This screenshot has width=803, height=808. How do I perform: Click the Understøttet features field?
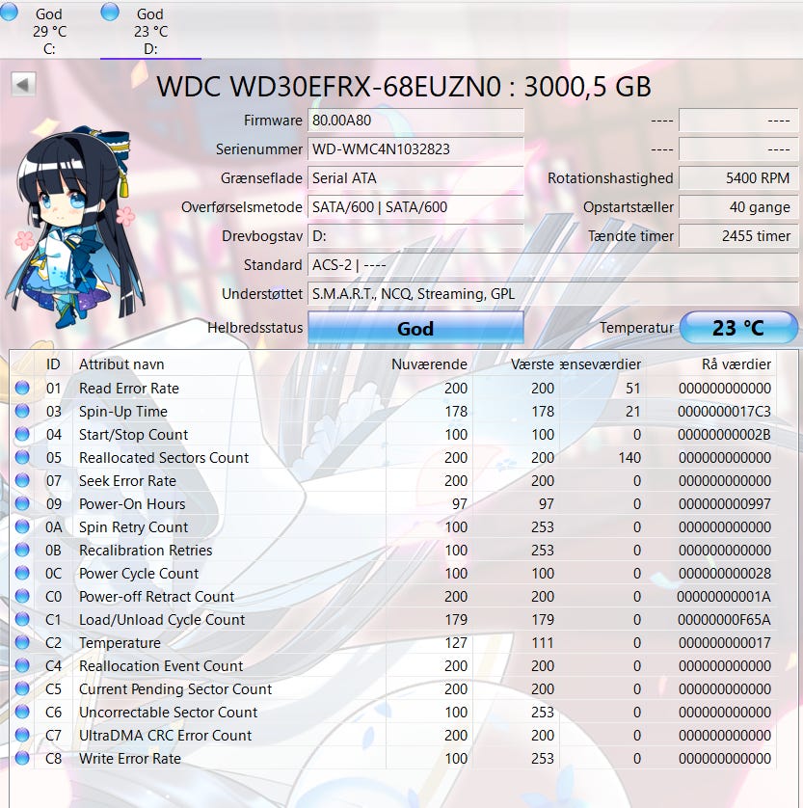point(553,294)
